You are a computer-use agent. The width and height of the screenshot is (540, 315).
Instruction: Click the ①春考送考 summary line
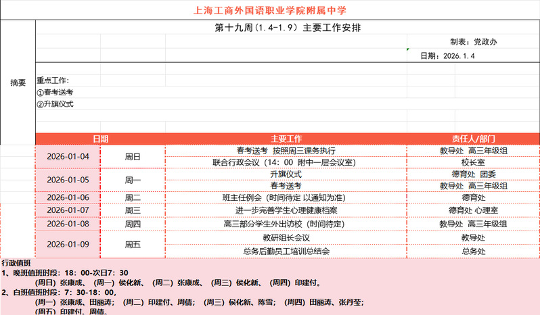55,93
